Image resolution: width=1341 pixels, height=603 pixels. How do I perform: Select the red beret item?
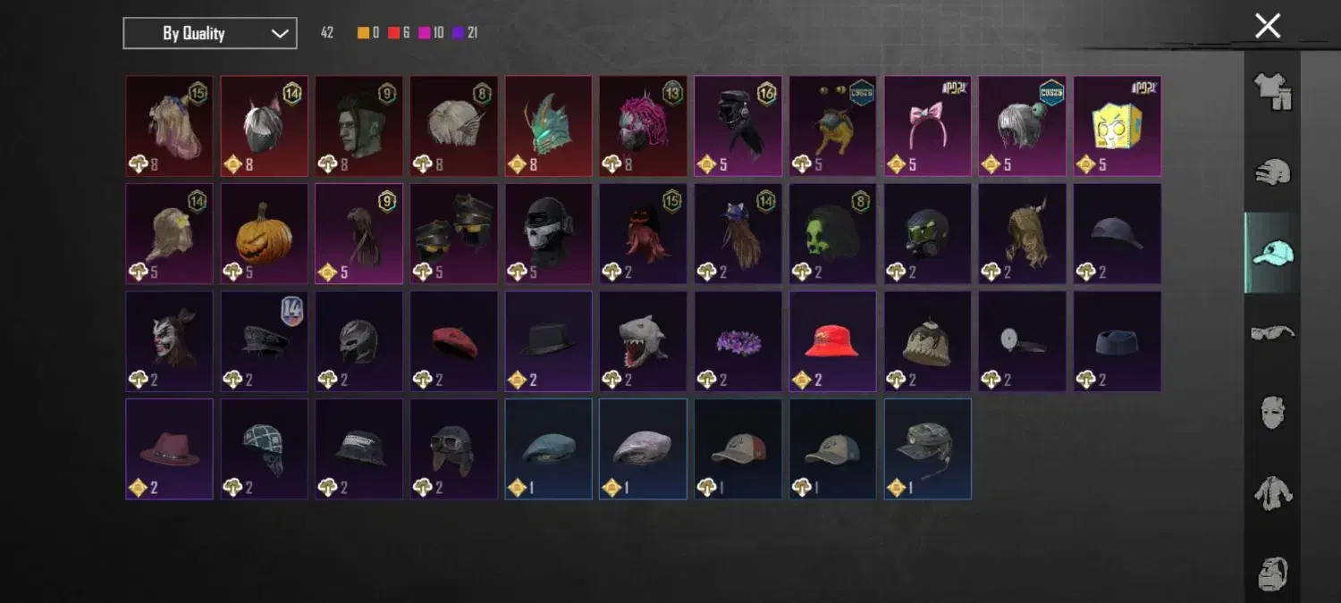coord(454,341)
